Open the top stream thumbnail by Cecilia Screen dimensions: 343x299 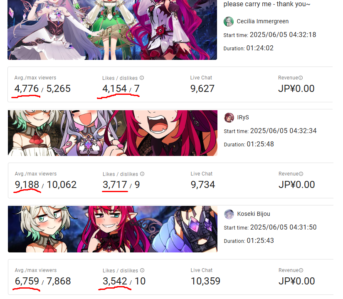112,30
